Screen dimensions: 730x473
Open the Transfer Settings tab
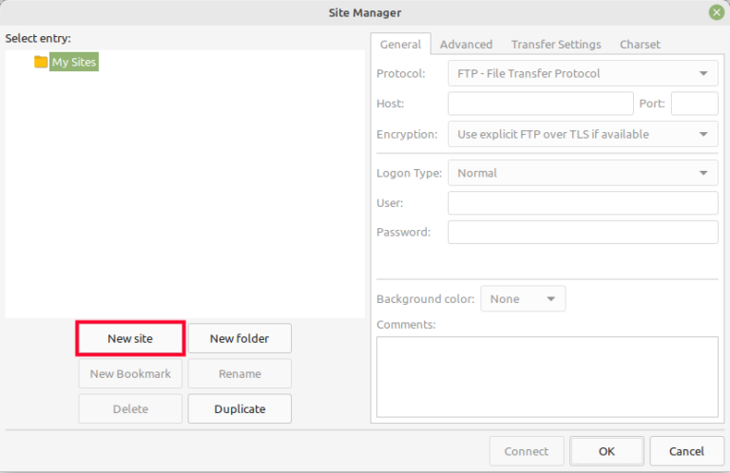click(x=556, y=45)
